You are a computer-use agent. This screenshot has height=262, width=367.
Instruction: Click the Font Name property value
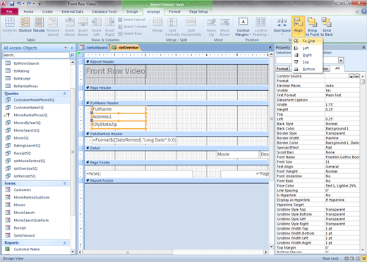coord(342,157)
